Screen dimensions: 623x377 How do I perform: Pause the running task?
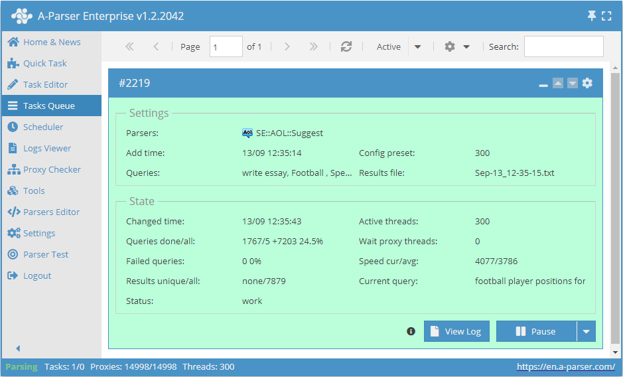click(536, 331)
